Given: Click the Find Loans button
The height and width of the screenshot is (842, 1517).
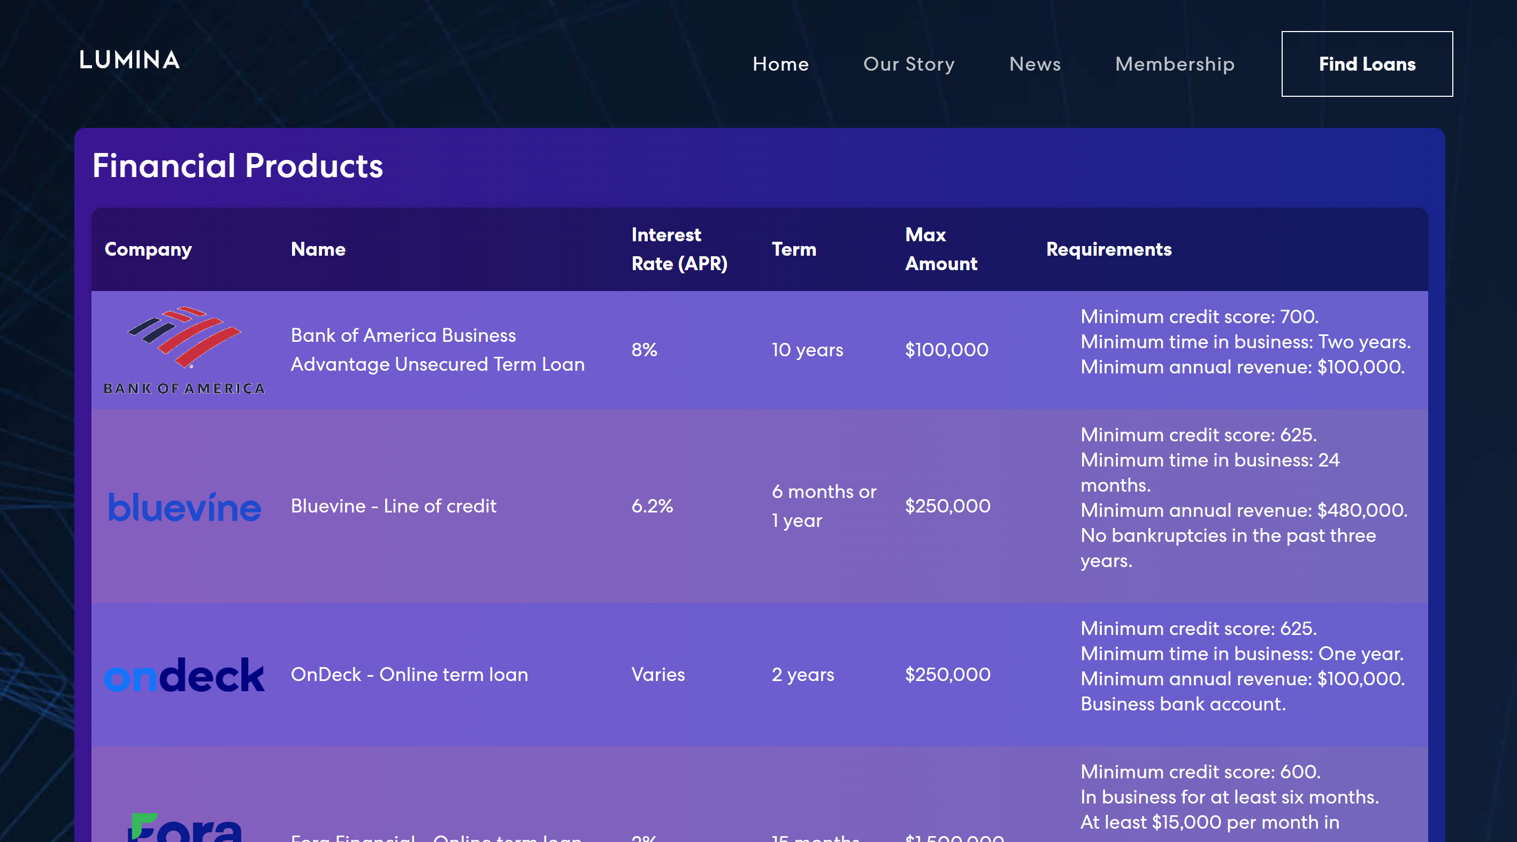Looking at the screenshot, I should point(1367,64).
